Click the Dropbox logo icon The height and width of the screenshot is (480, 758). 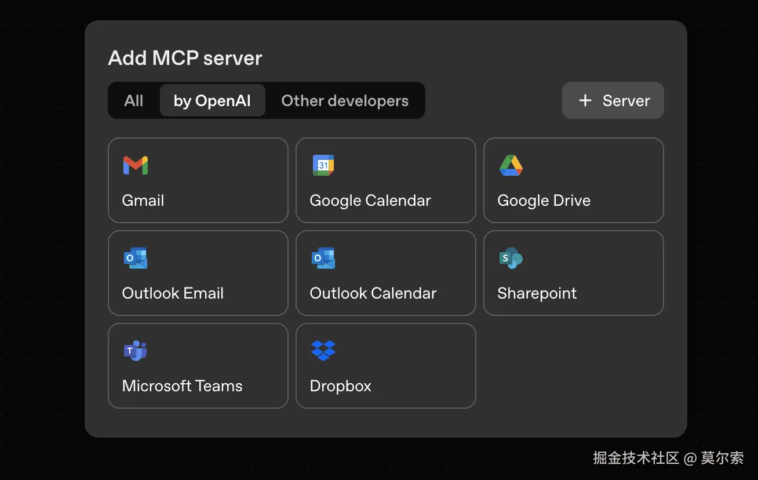point(323,350)
